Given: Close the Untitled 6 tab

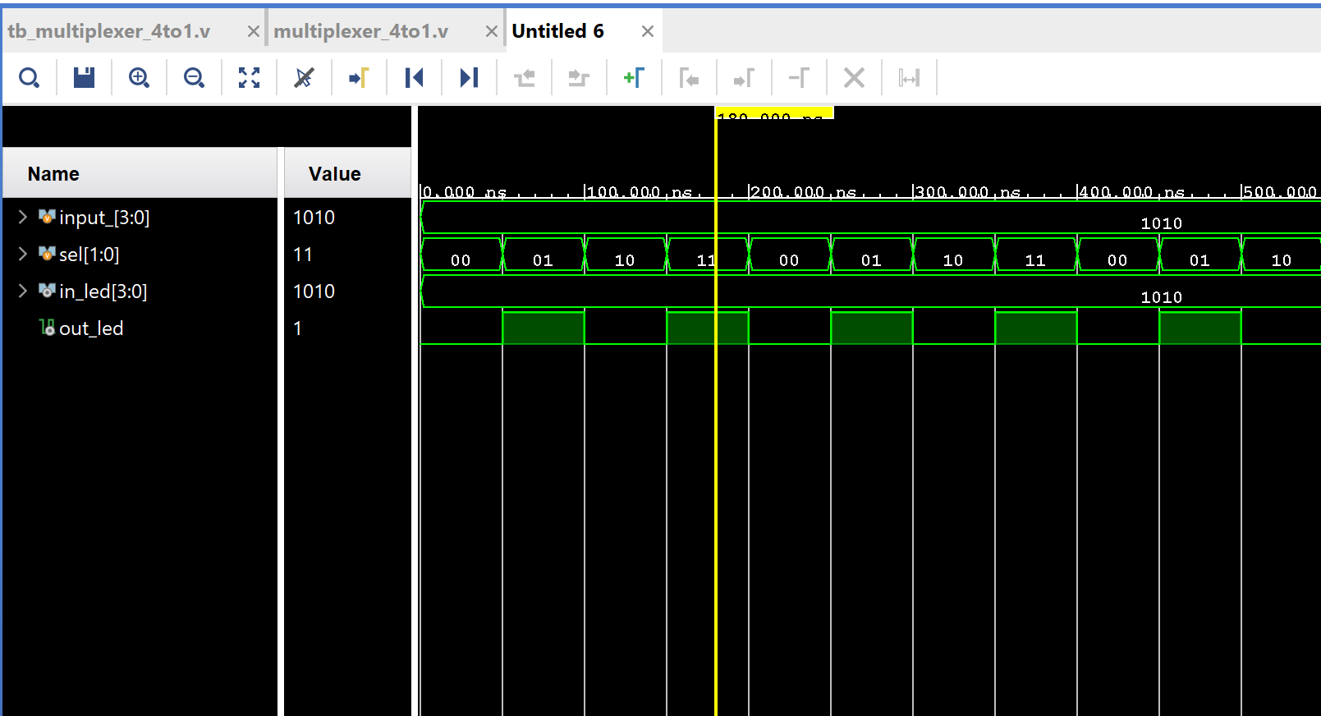Looking at the screenshot, I should pyautogui.click(x=648, y=31).
